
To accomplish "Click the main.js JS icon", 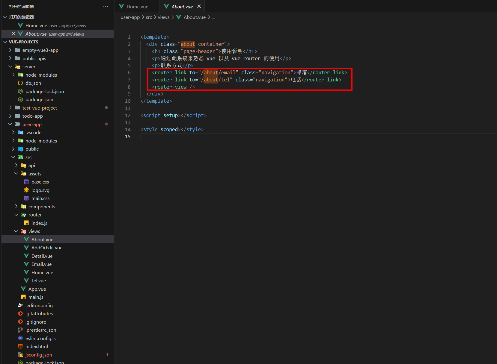I will (x=23, y=297).
